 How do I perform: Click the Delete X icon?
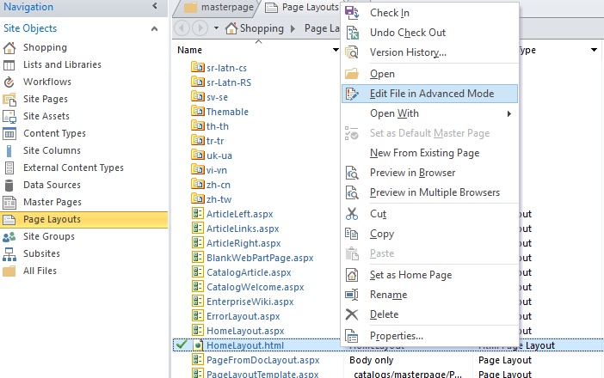point(352,314)
